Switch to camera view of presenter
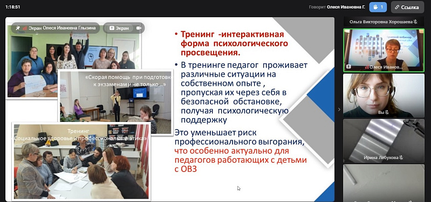Image resolution: width=431 pixels, height=202 pixels. coord(139,28)
